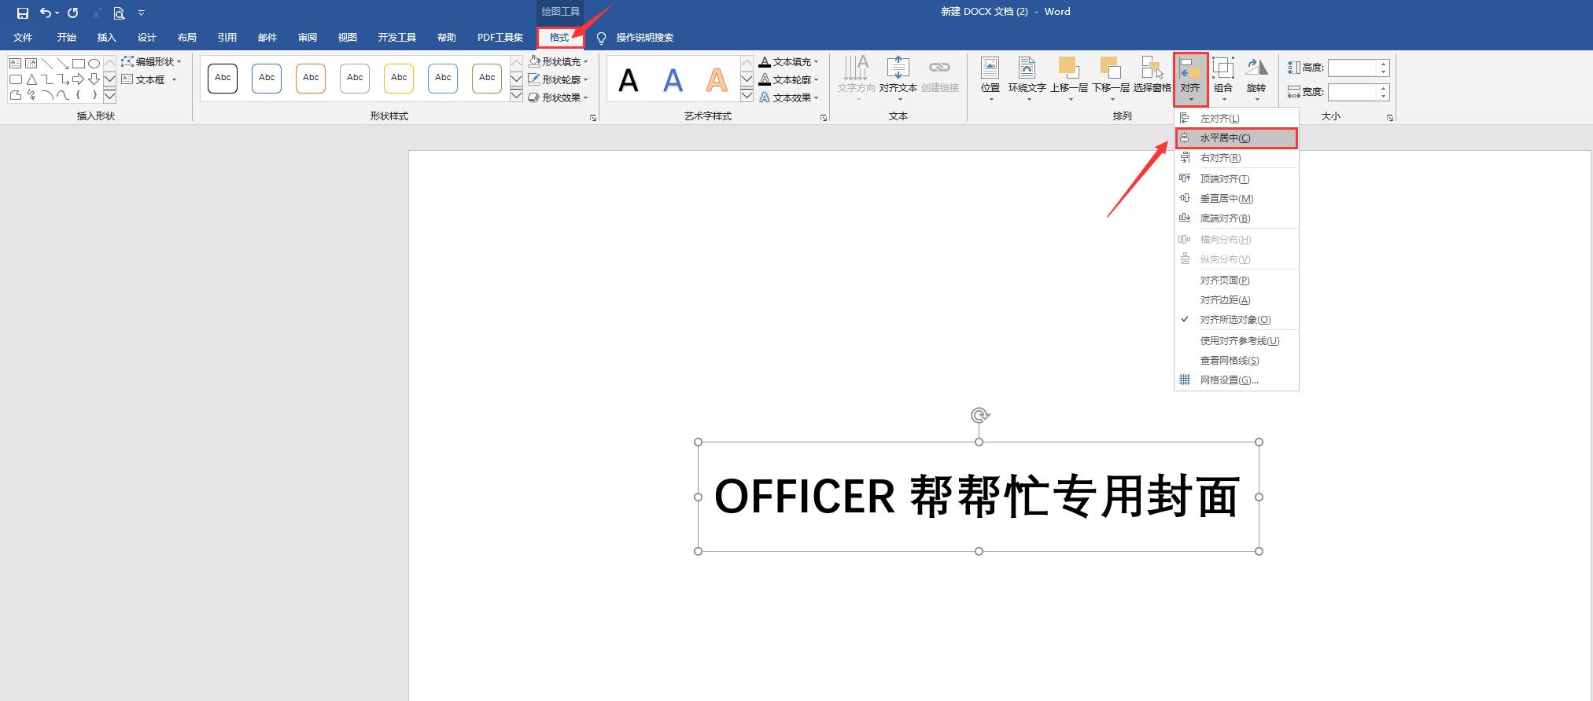
Task: Expand the WordArt styles gallery
Action: click(x=747, y=96)
